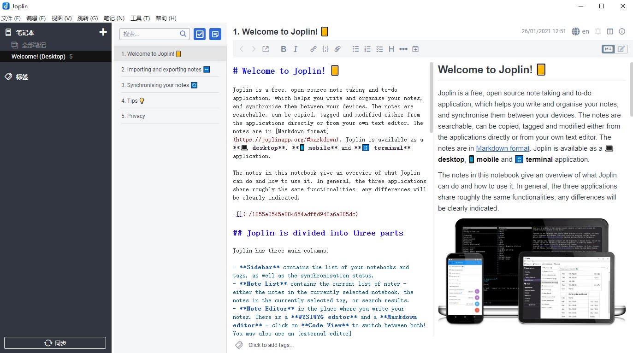Viewport: 633px width, 353px height.
Task: Click the 同步 synchronise button
Action: pos(55,343)
